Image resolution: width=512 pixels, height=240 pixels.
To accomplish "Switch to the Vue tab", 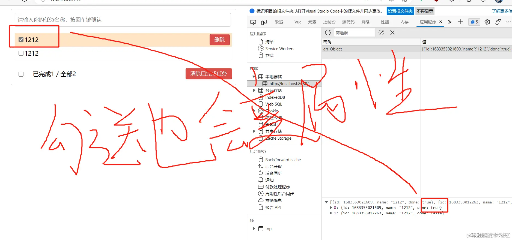I will (298, 22).
